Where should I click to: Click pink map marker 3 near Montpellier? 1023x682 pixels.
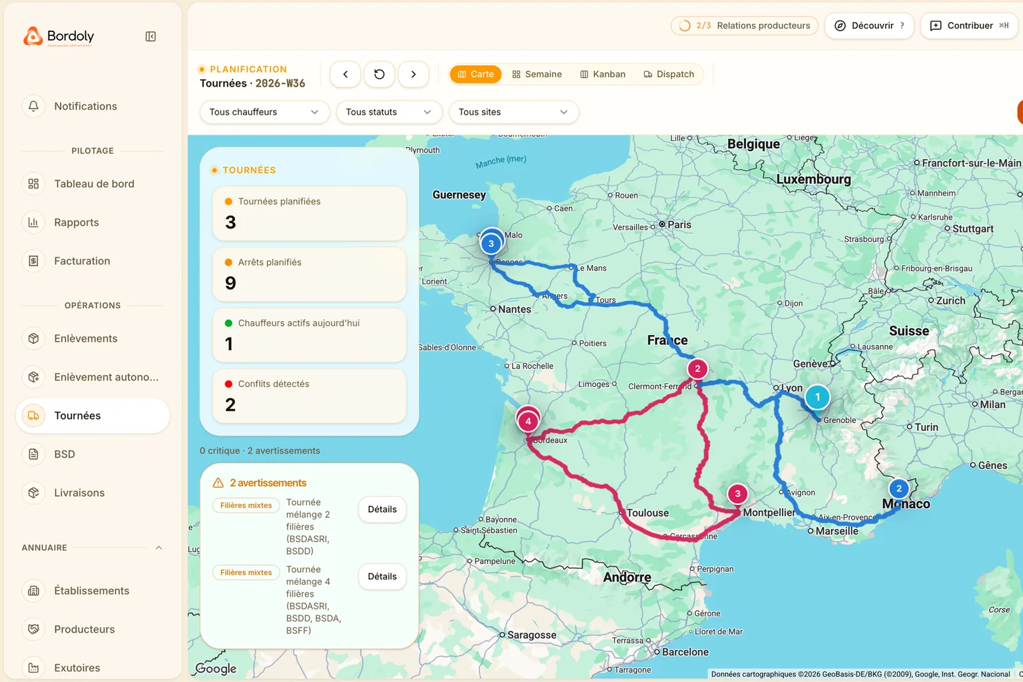[737, 494]
